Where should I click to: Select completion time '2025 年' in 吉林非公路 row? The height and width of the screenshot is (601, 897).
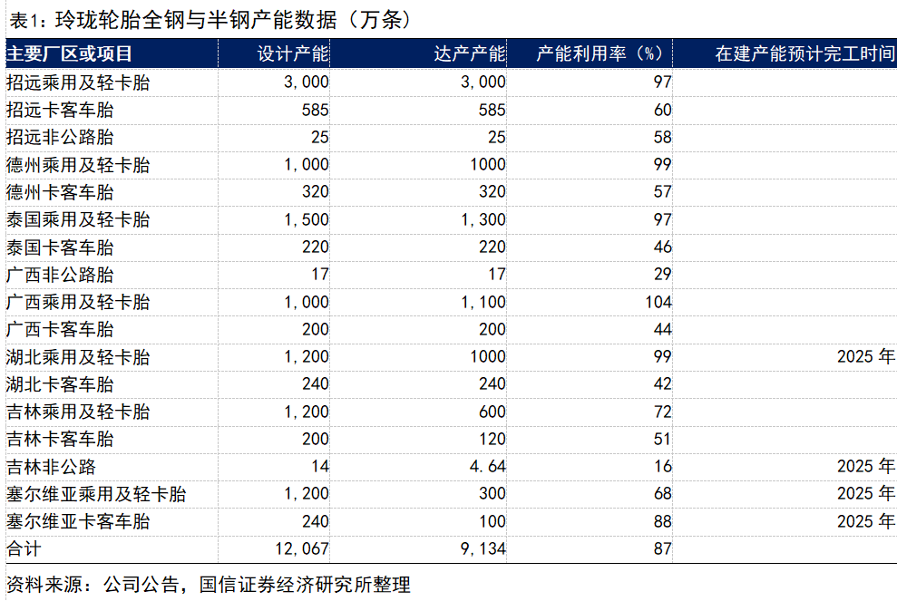pos(866,467)
